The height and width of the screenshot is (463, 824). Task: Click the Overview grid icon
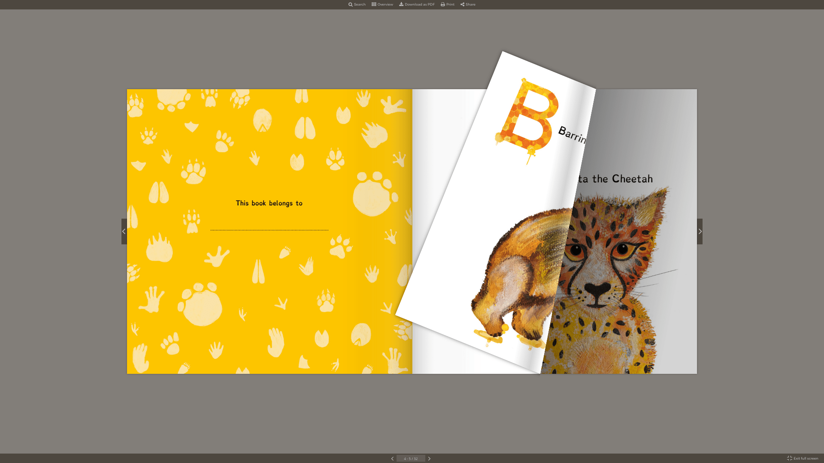click(374, 4)
